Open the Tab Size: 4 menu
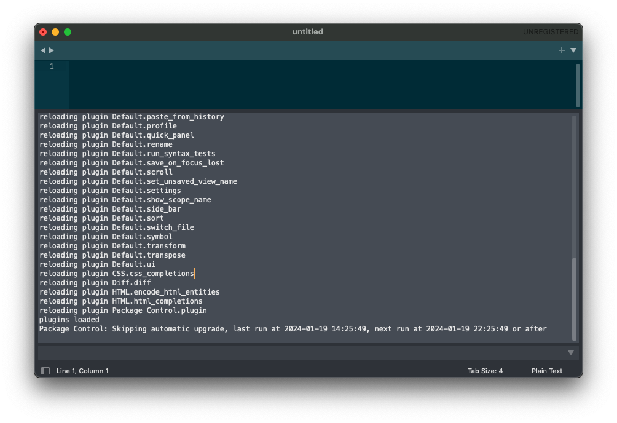This screenshot has height=423, width=617. [485, 371]
